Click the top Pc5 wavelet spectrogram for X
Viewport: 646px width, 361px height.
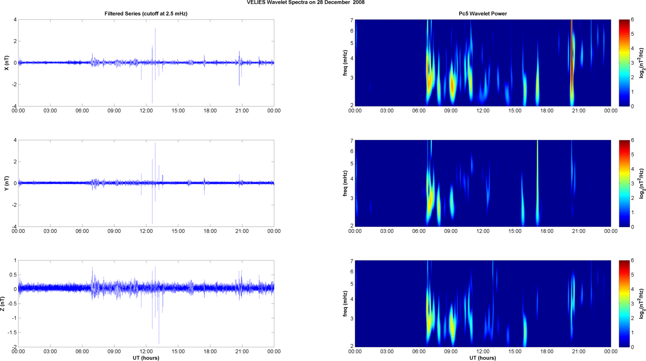[483, 63]
